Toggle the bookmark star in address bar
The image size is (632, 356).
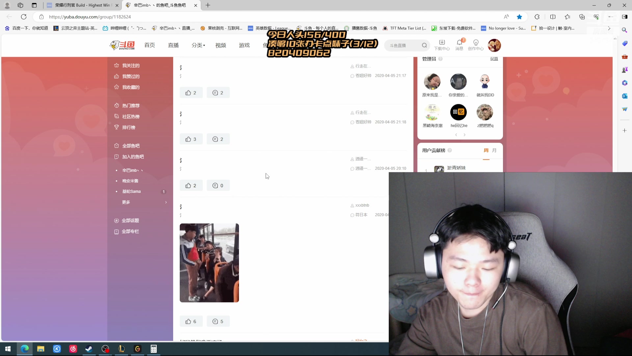pos(520,16)
